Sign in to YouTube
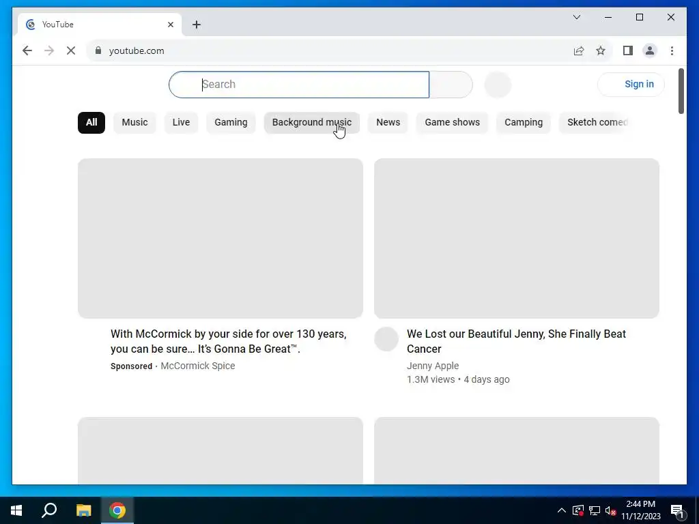This screenshot has width=699, height=524. [x=631, y=84]
